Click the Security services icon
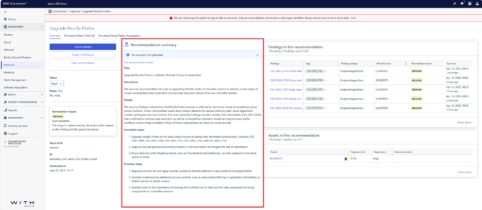The height and width of the screenshot is (210, 482). click(5, 126)
